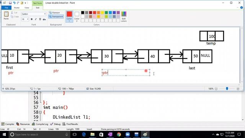Click the Save icon in Paint's quick access toolbar

(10, 3)
